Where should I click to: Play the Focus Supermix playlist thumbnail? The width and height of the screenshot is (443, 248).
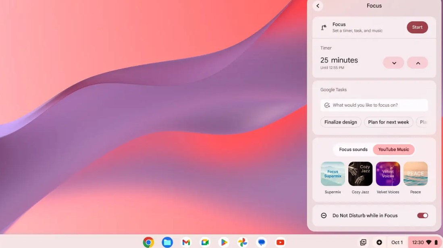click(x=333, y=174)
